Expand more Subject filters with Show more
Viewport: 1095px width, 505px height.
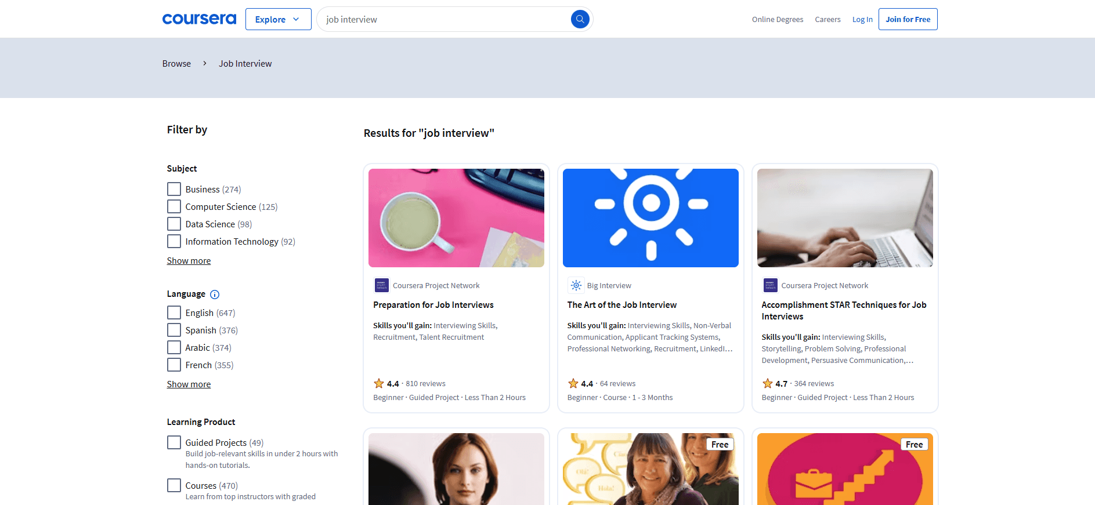189,261
